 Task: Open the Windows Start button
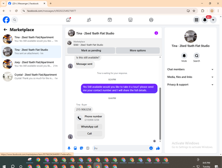coord(4,167)
